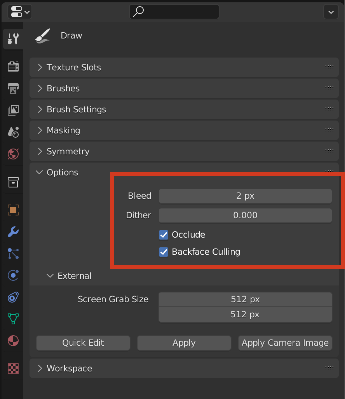345x399 pixels.
Task: Uncheck Backface Culling option
Action: pyautogui.click(x=164, y=252)
